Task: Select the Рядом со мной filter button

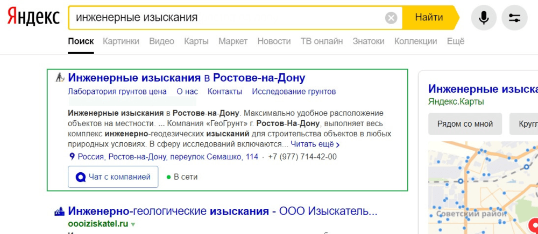Action: [465, 124]
